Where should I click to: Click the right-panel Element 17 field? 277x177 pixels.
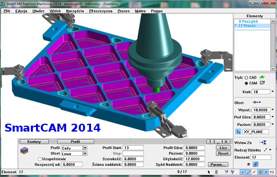point(261,157)
